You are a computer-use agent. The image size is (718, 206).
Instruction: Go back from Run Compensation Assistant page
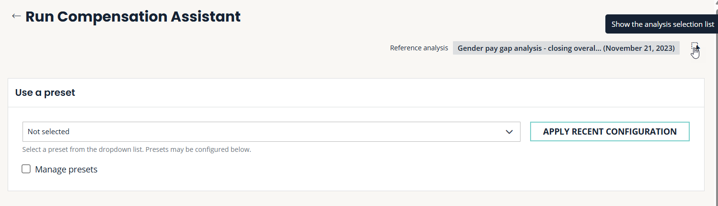coord(16,16)
